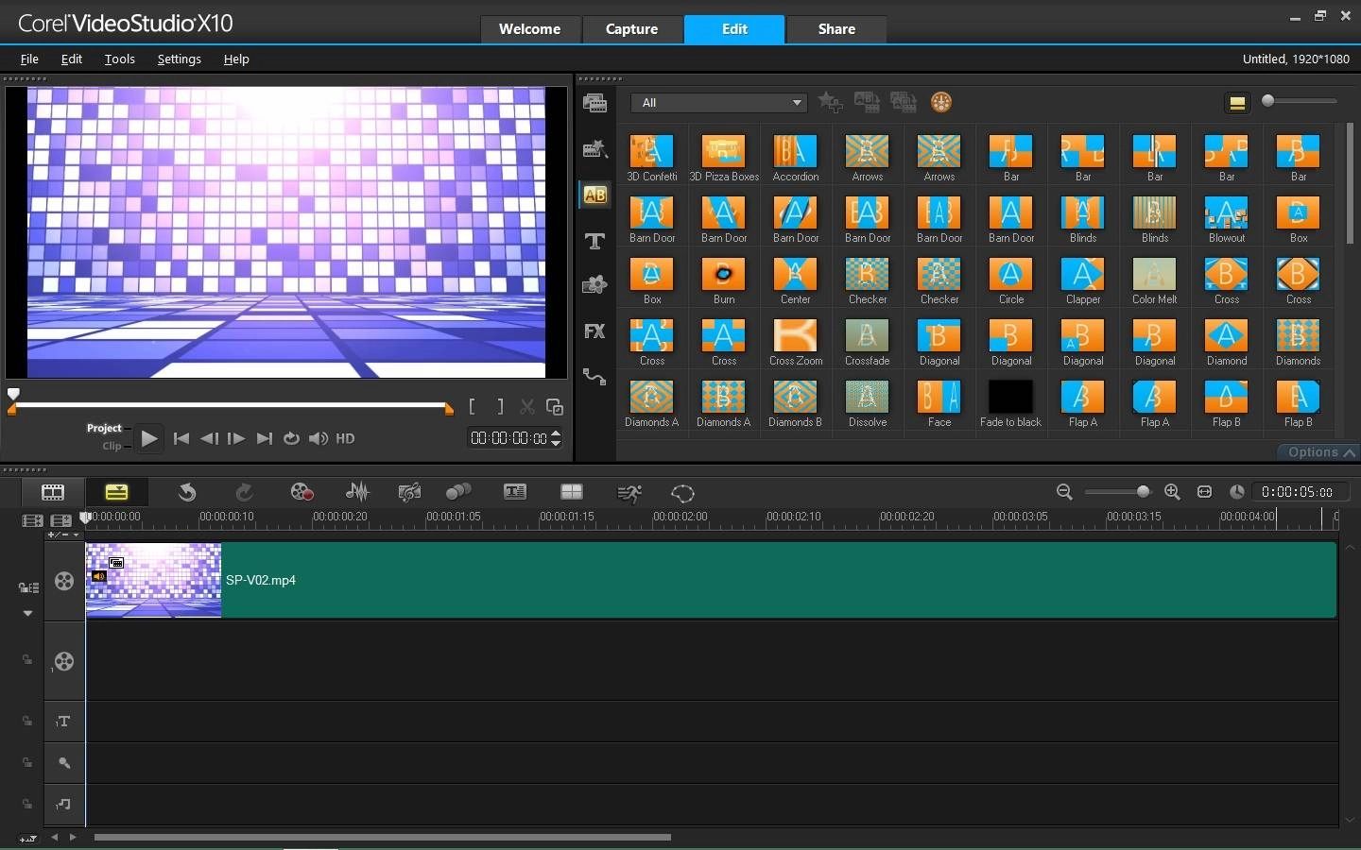Zoom in the timeline

pyautogui.click(x=1172, y=491)
